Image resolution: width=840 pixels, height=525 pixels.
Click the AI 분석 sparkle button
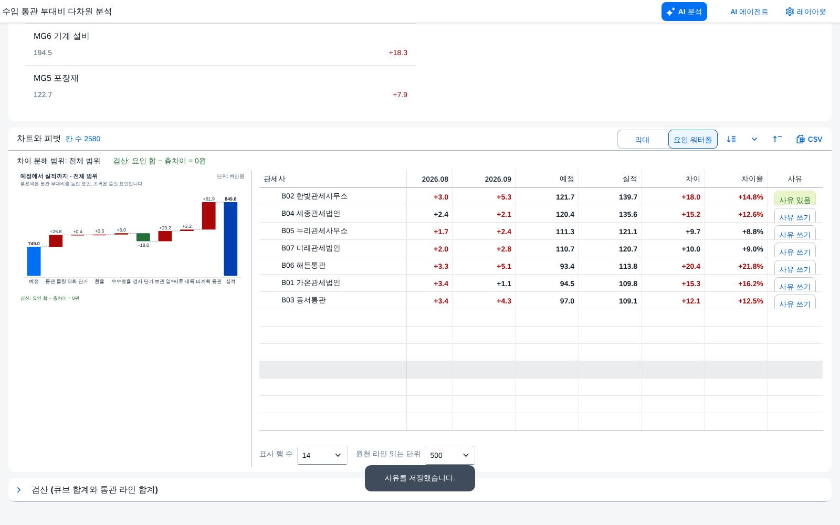[684, 12]
